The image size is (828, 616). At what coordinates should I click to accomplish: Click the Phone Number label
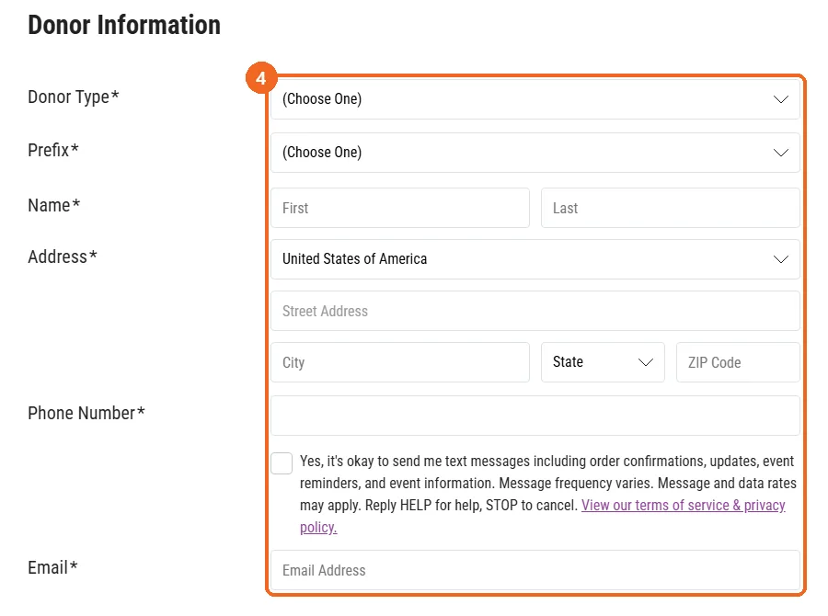coord(86,413)
